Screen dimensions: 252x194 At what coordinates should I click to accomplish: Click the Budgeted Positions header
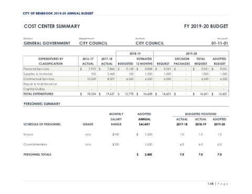click(x=201, y=114)
